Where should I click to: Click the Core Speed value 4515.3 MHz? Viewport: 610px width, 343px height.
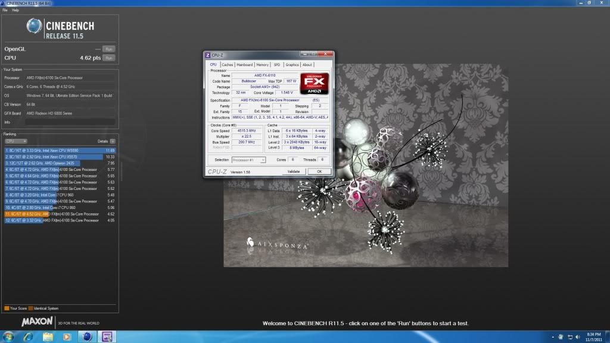pyautogui.click(x=247, y=130)
